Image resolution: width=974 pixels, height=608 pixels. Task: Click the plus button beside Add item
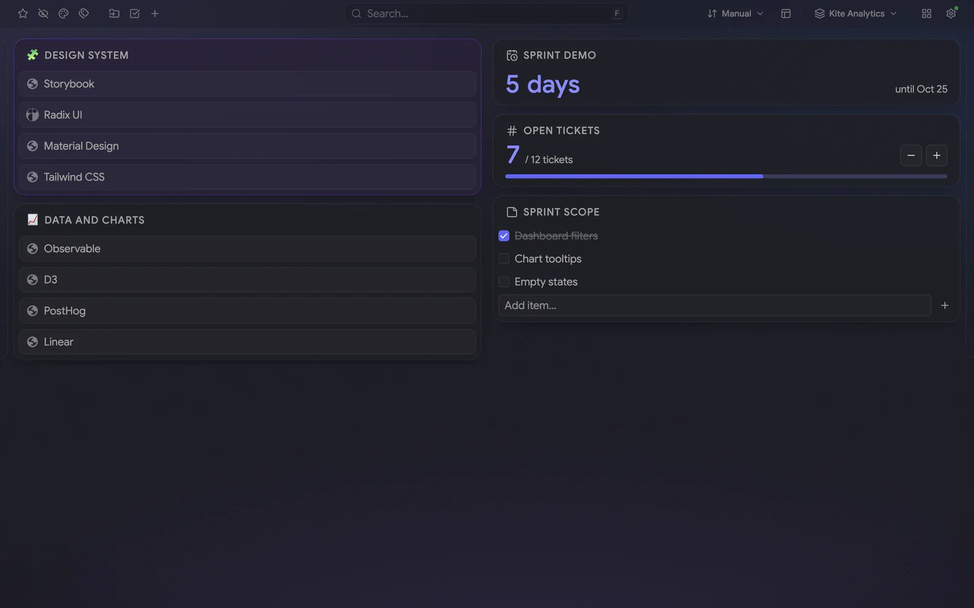point(945,305)
